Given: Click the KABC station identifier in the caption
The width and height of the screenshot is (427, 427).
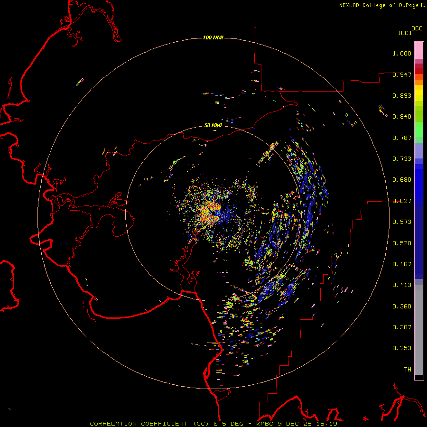Looking at the screenshot, I should [266, 424].
